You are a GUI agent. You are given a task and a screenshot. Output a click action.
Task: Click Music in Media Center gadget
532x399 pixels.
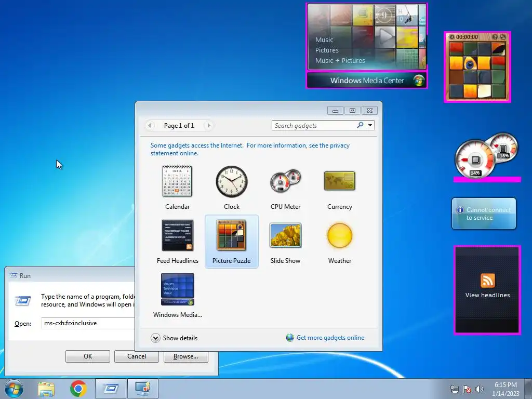point(324,39)
